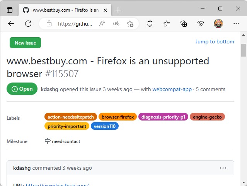Open kdashg commenter name in comment
247x186 pixels.
(22, 168)
